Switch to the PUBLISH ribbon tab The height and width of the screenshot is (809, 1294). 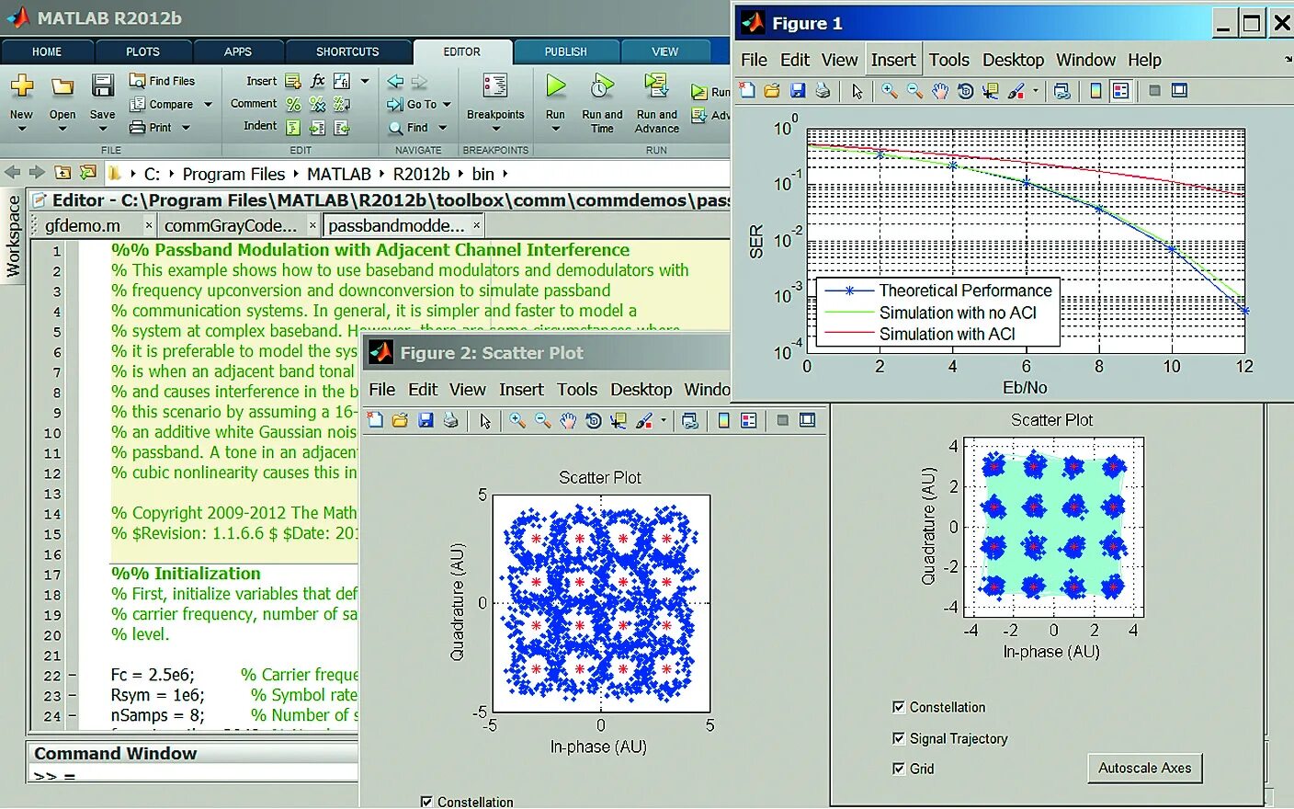click(x=565, y=51)
